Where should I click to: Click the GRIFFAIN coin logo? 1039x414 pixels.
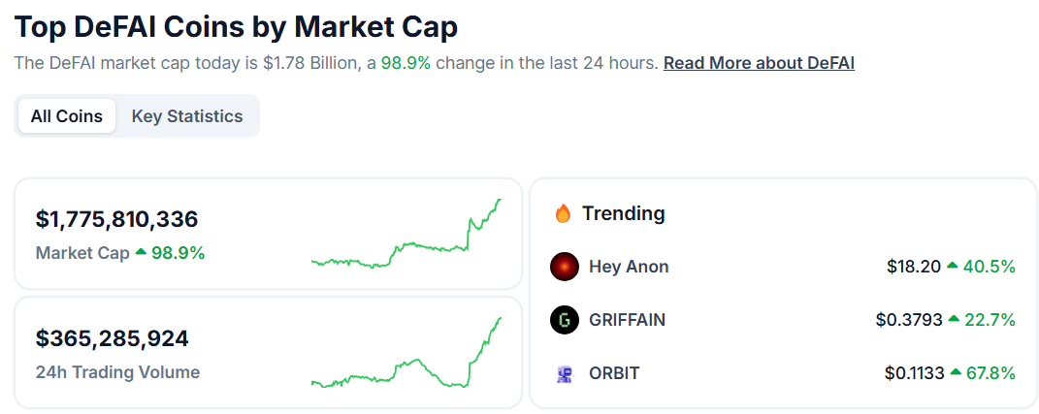click(x=565, y=320)
